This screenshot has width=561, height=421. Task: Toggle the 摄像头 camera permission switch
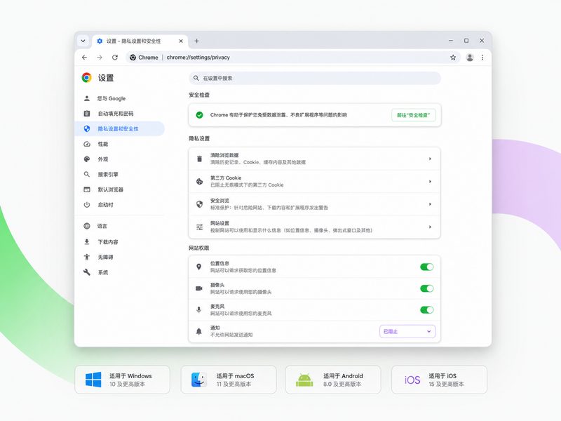coord(426,288)
